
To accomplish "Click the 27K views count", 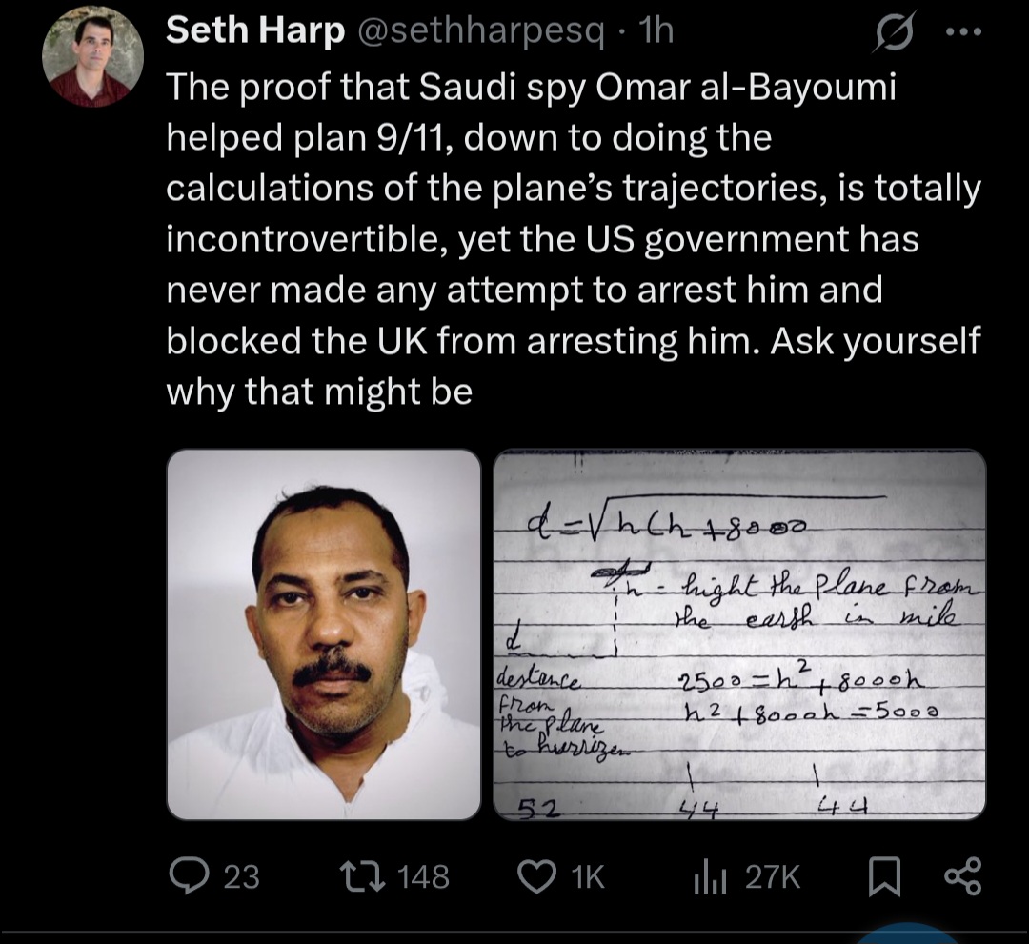I will coord(773,877).
